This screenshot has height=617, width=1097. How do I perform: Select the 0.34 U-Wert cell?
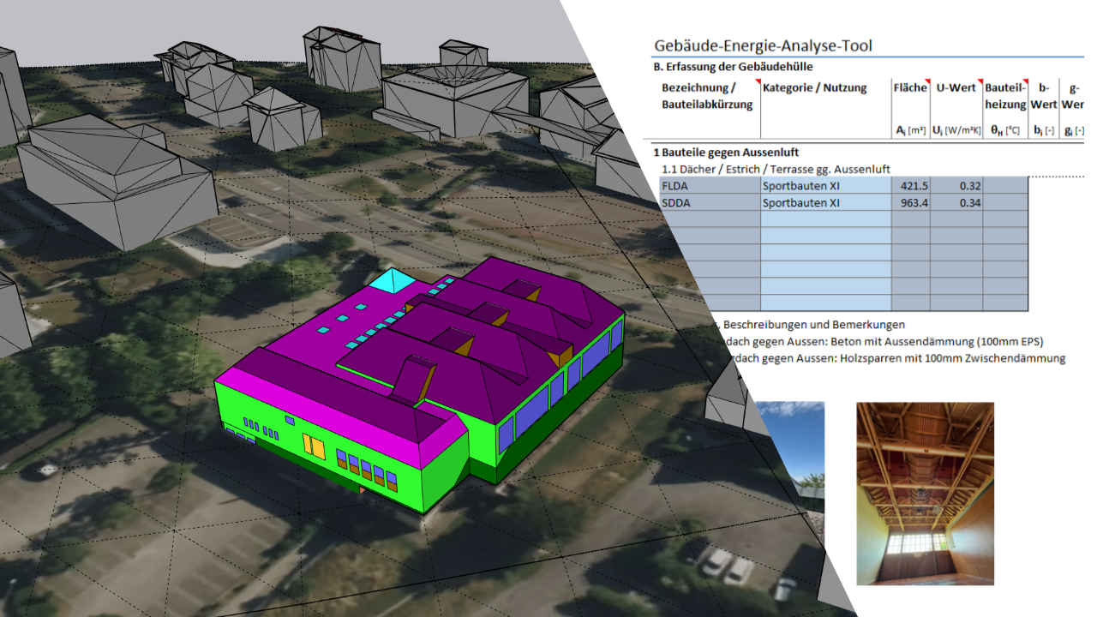pyautogui.click(x=956, y=203)
